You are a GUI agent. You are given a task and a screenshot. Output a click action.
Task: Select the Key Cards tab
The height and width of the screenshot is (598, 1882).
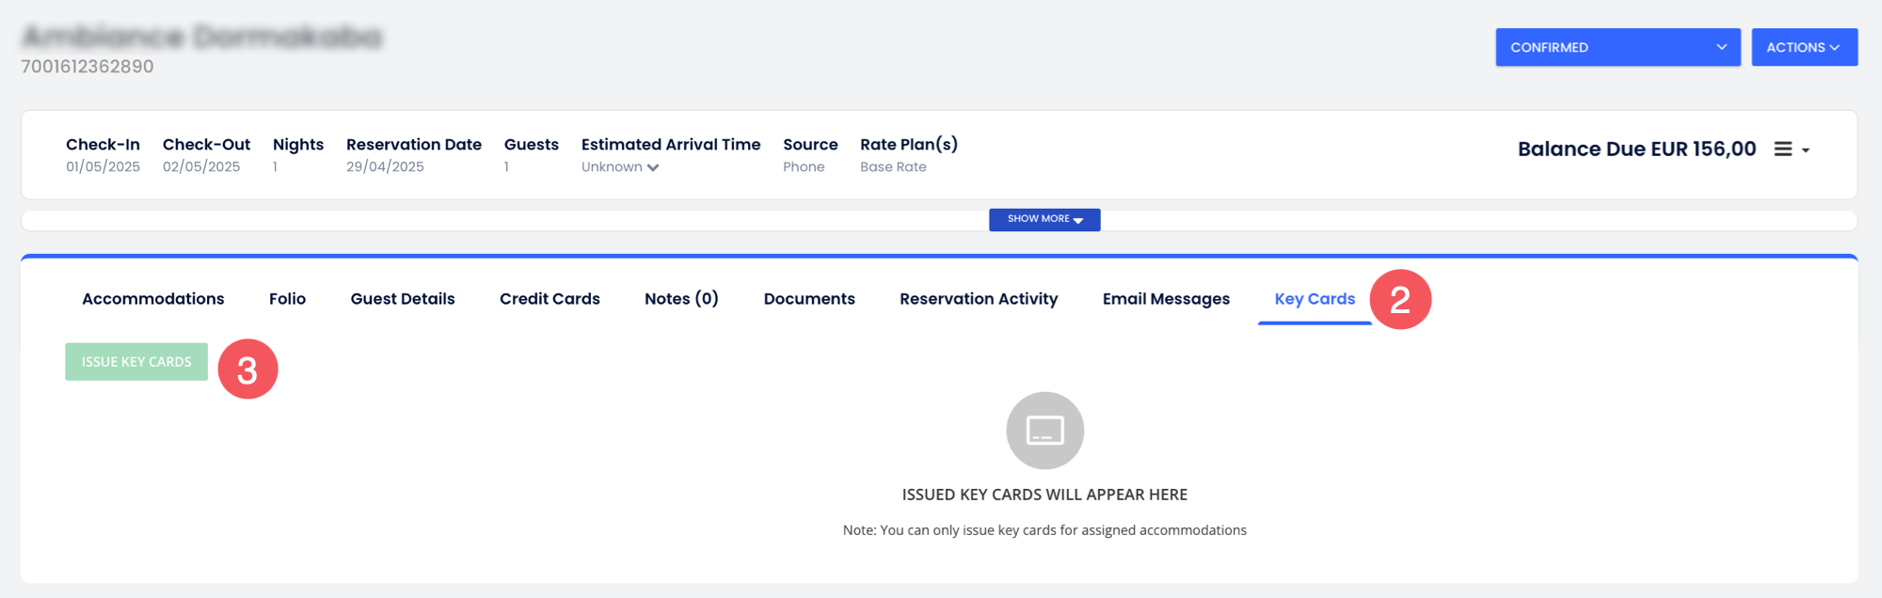[1315, 299]
